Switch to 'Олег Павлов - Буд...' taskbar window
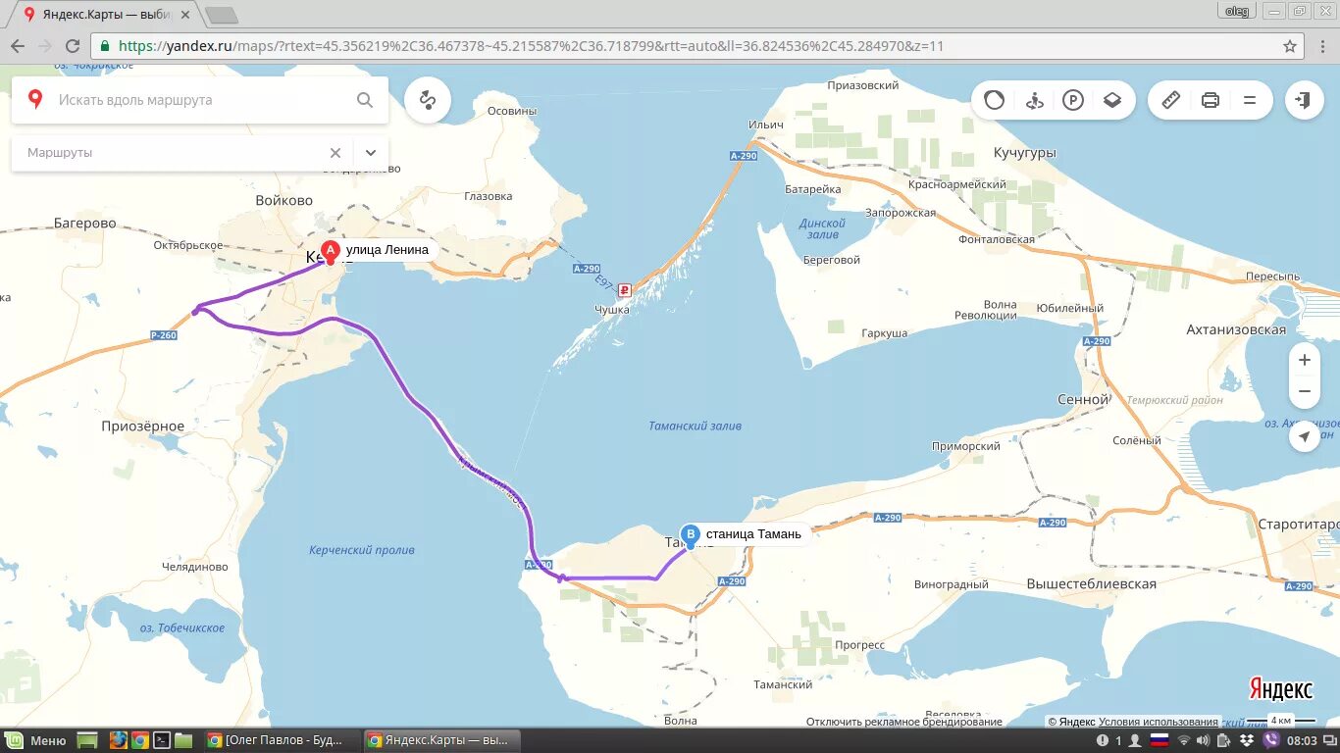1340x753 pixels. (282, 740)
